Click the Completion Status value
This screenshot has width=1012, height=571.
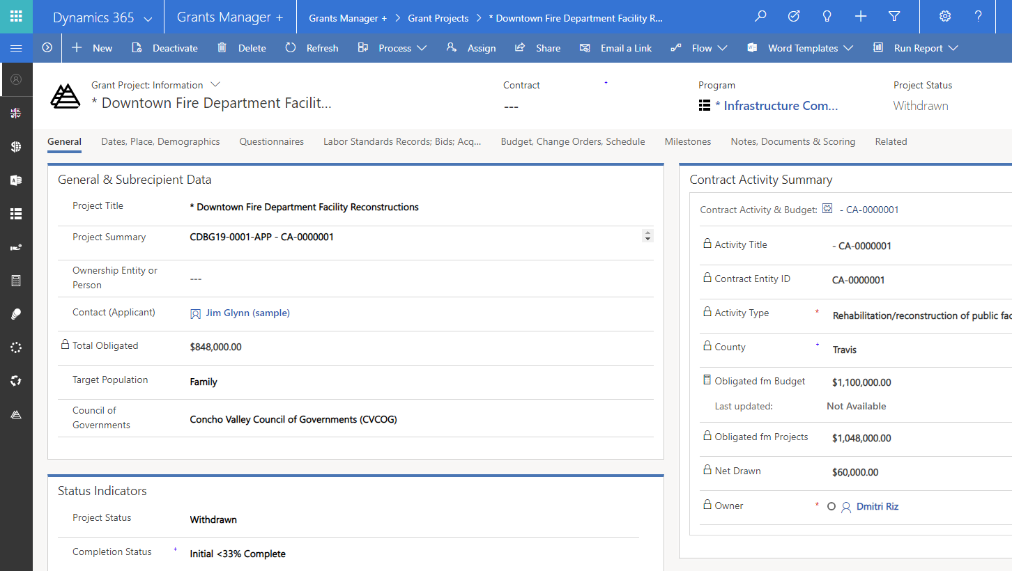click(x=238, y=554)
